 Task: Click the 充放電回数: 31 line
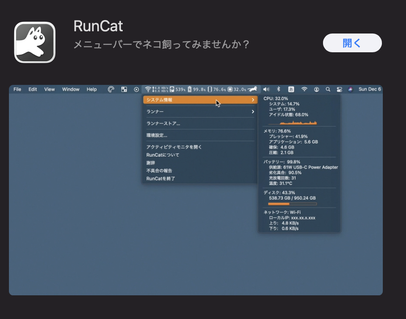(282, 178)
